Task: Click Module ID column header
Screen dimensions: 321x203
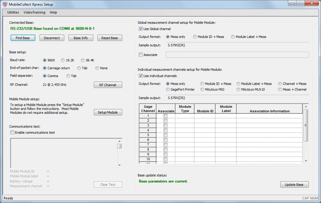Action: [205, 109]
